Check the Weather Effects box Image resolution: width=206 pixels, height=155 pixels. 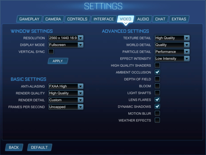click(157, 120)
